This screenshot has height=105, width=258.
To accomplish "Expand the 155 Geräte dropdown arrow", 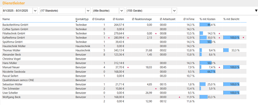I will [174, 11].
